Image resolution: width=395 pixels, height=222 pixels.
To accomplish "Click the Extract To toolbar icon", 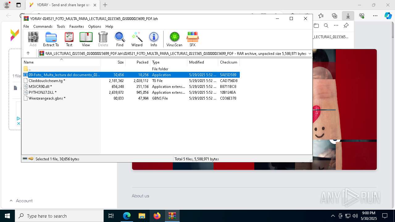I will tap(51, 39).
